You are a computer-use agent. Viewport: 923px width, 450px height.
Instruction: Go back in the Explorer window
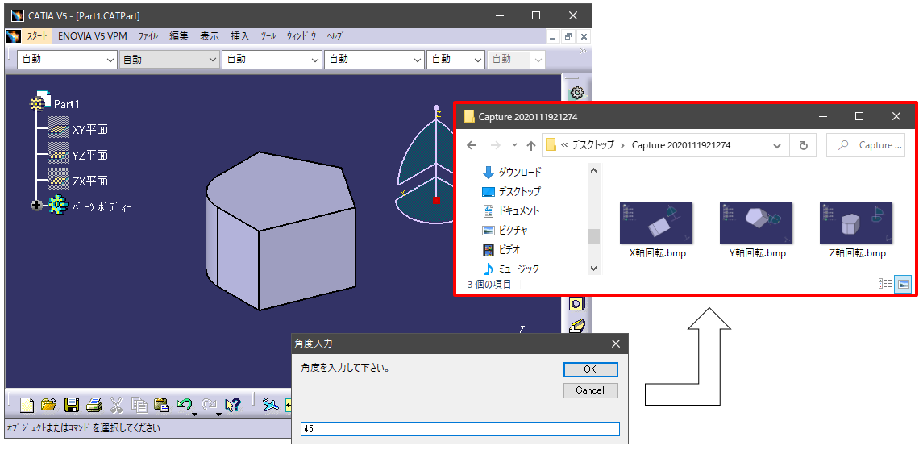(471, 145)
